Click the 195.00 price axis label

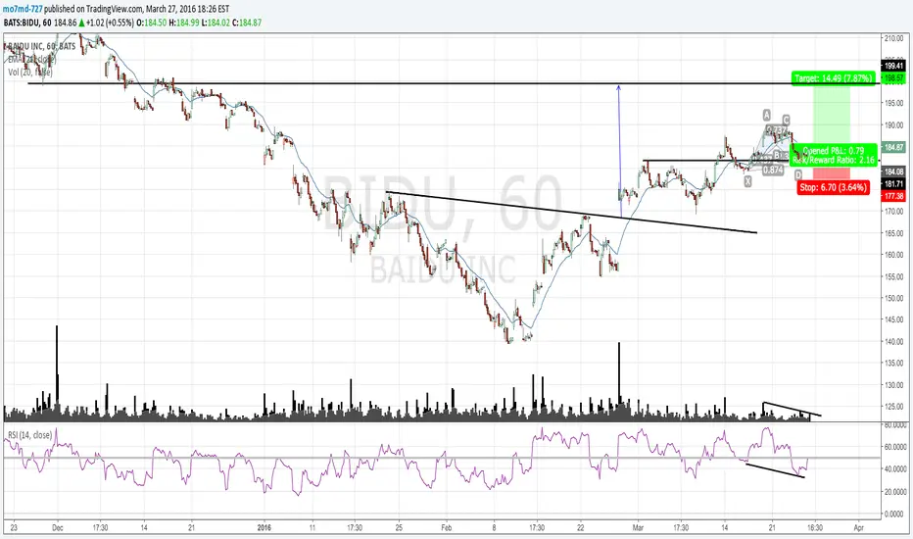(x=893, y=103)
